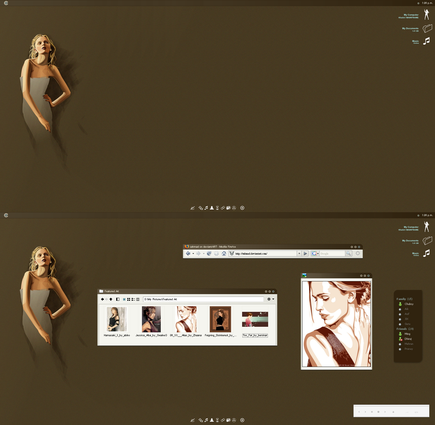435x425 pixels.
Task: Click the Firefox Go arrow button
Action: click(305, 253)
